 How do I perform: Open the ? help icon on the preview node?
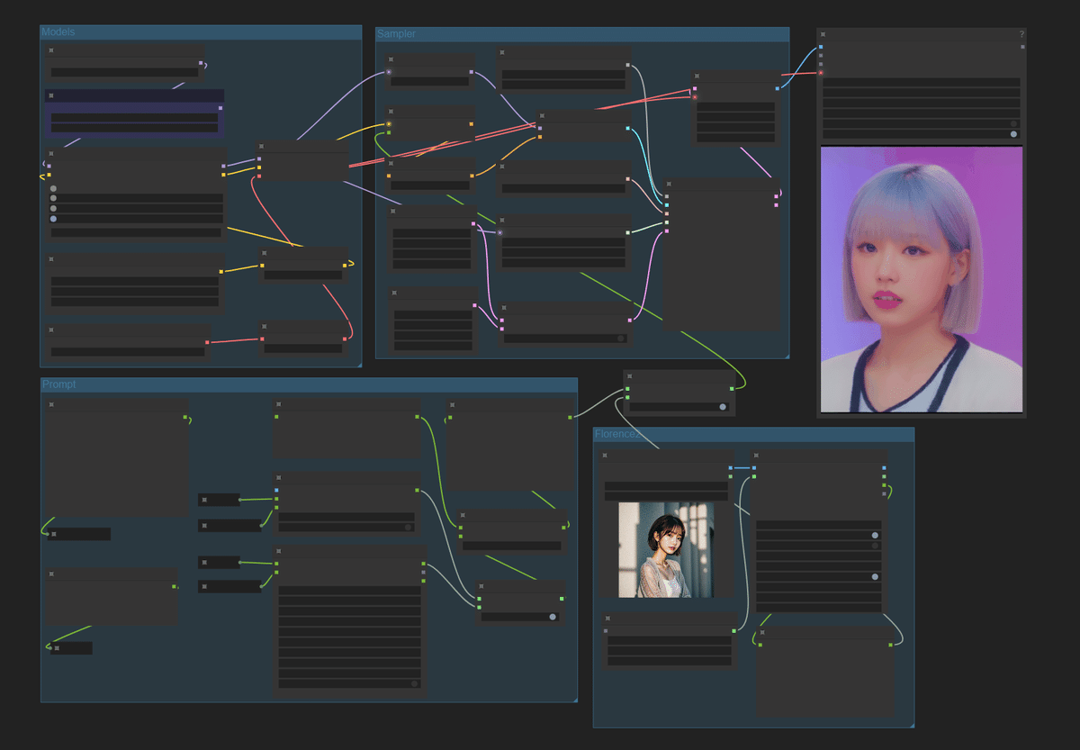1021,34
